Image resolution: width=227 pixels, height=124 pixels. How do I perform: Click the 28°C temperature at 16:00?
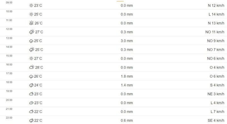(x=39, y=67)
